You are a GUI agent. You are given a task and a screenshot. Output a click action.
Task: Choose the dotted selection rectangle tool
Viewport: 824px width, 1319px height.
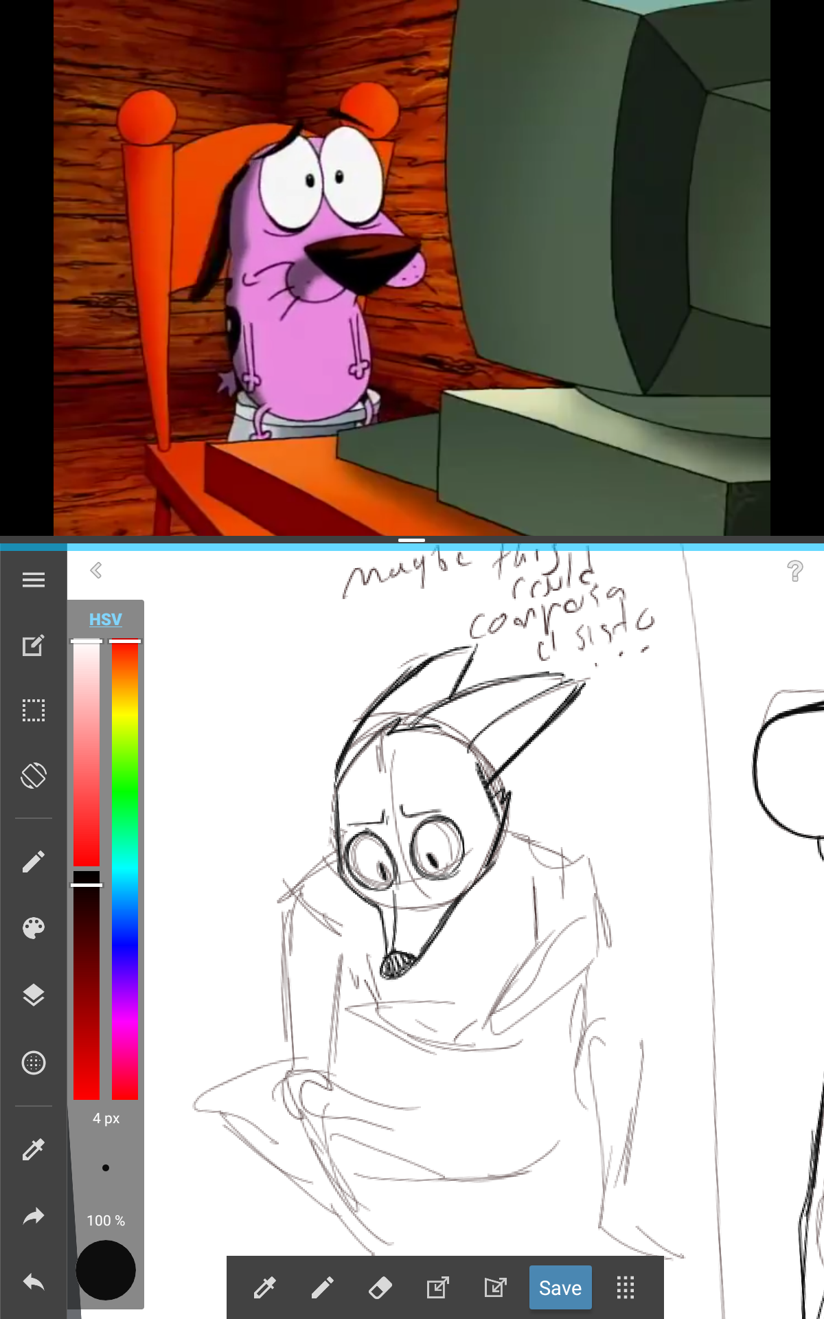coord(33,710)
